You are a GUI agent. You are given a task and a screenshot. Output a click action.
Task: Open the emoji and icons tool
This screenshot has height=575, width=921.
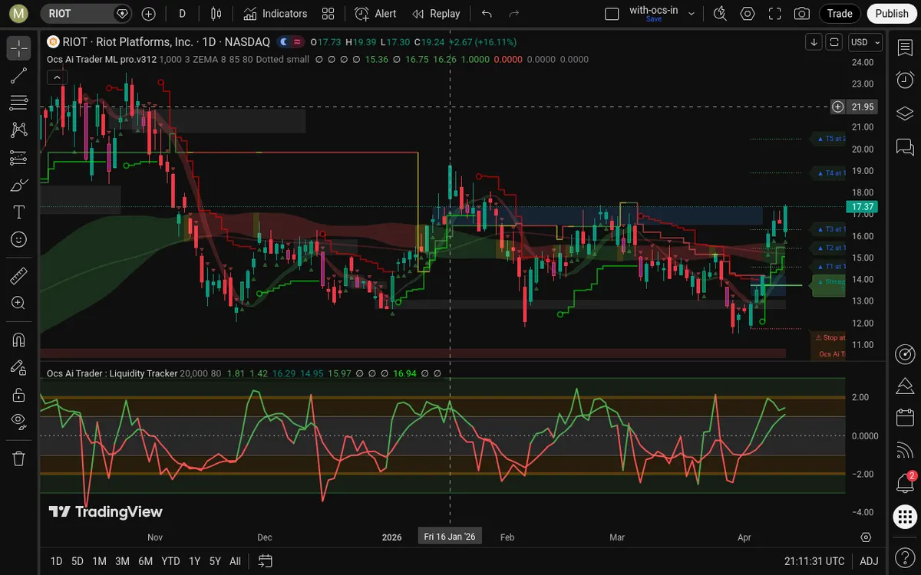click(19, 240)
